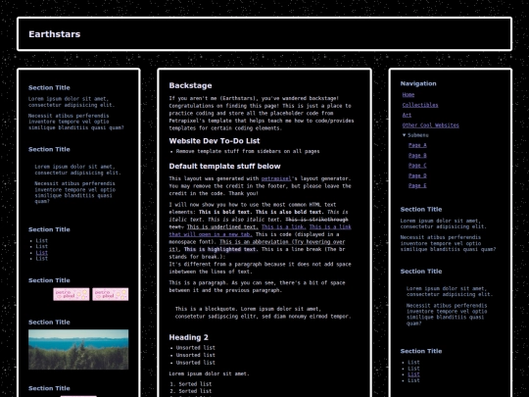
Task: Click the Navigation heading in right sidebar
Action: 418,83
